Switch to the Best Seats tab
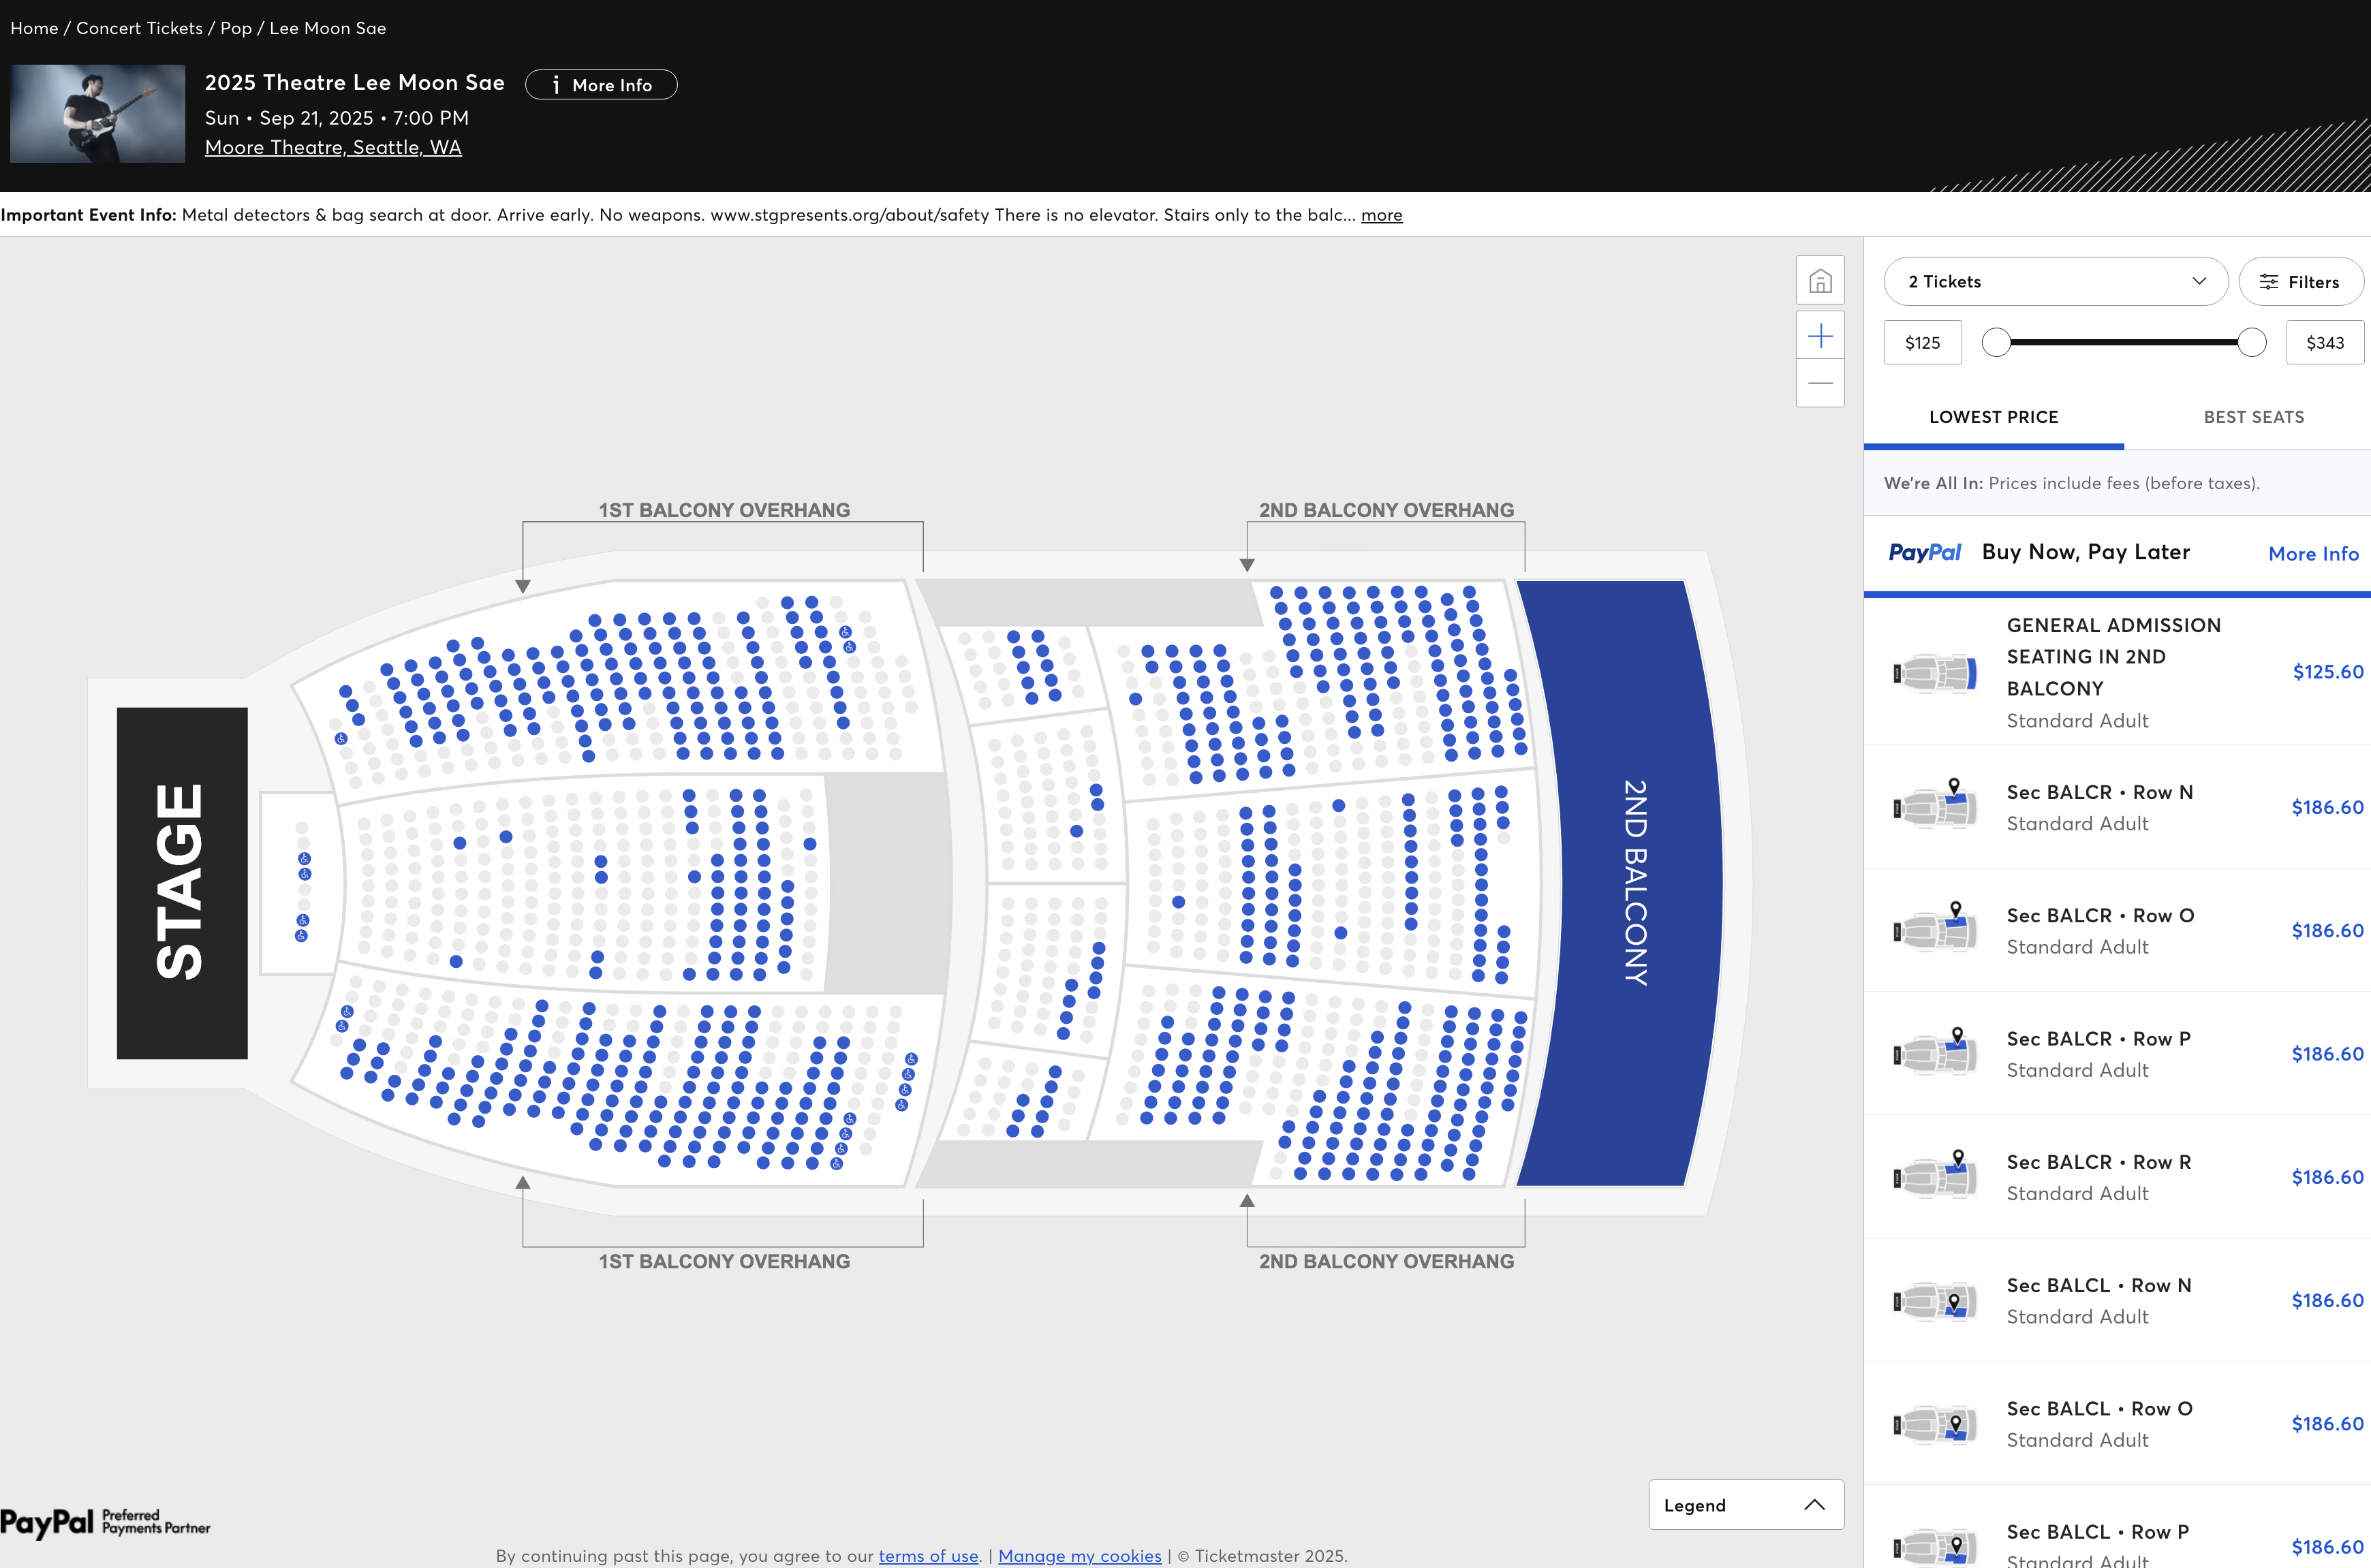 coord(2253,417)
